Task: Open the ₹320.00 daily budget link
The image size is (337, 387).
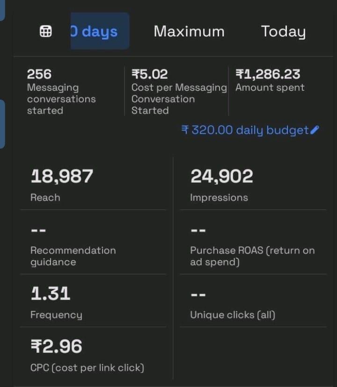Action: (245, 130)
